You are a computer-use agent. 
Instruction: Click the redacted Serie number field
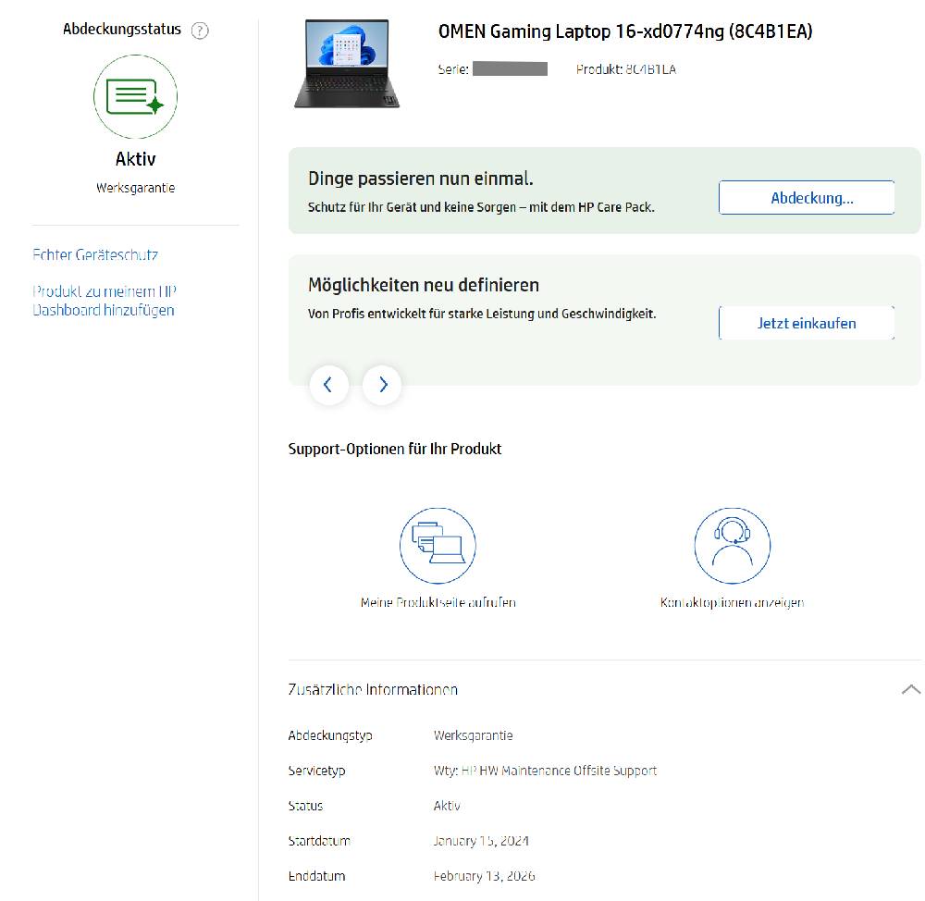pyautogui.click(x=510, y=69)
